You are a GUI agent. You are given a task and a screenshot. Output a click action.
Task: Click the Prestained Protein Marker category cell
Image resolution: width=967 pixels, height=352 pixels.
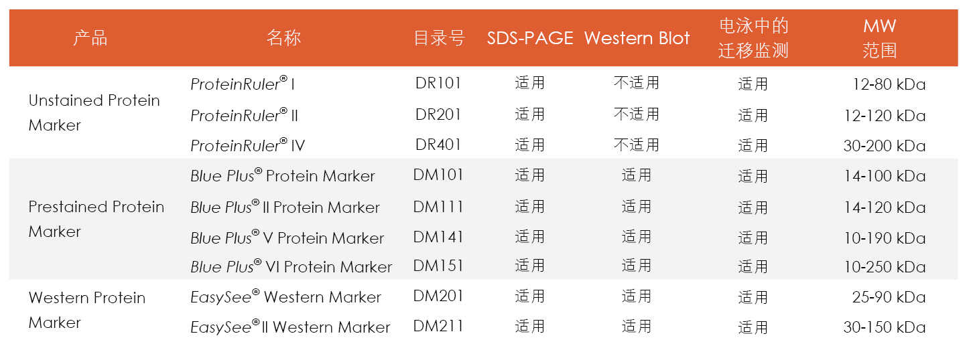click(x=96, y=219)
